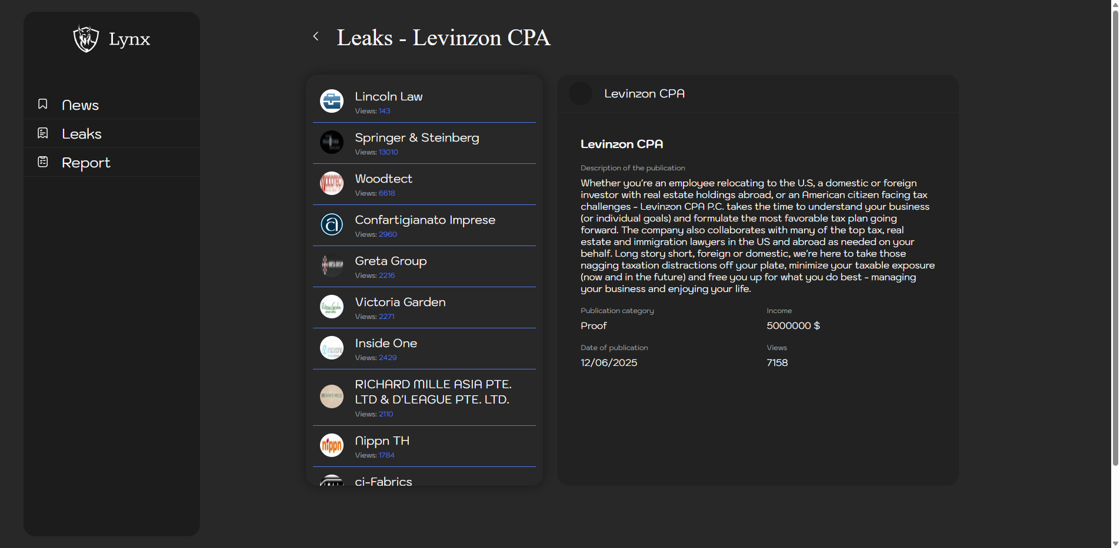Viewport: 1120px width, 548px height.
Task: Click the Confartigianato Imprese logo icon
Action: tap(332, 224)
